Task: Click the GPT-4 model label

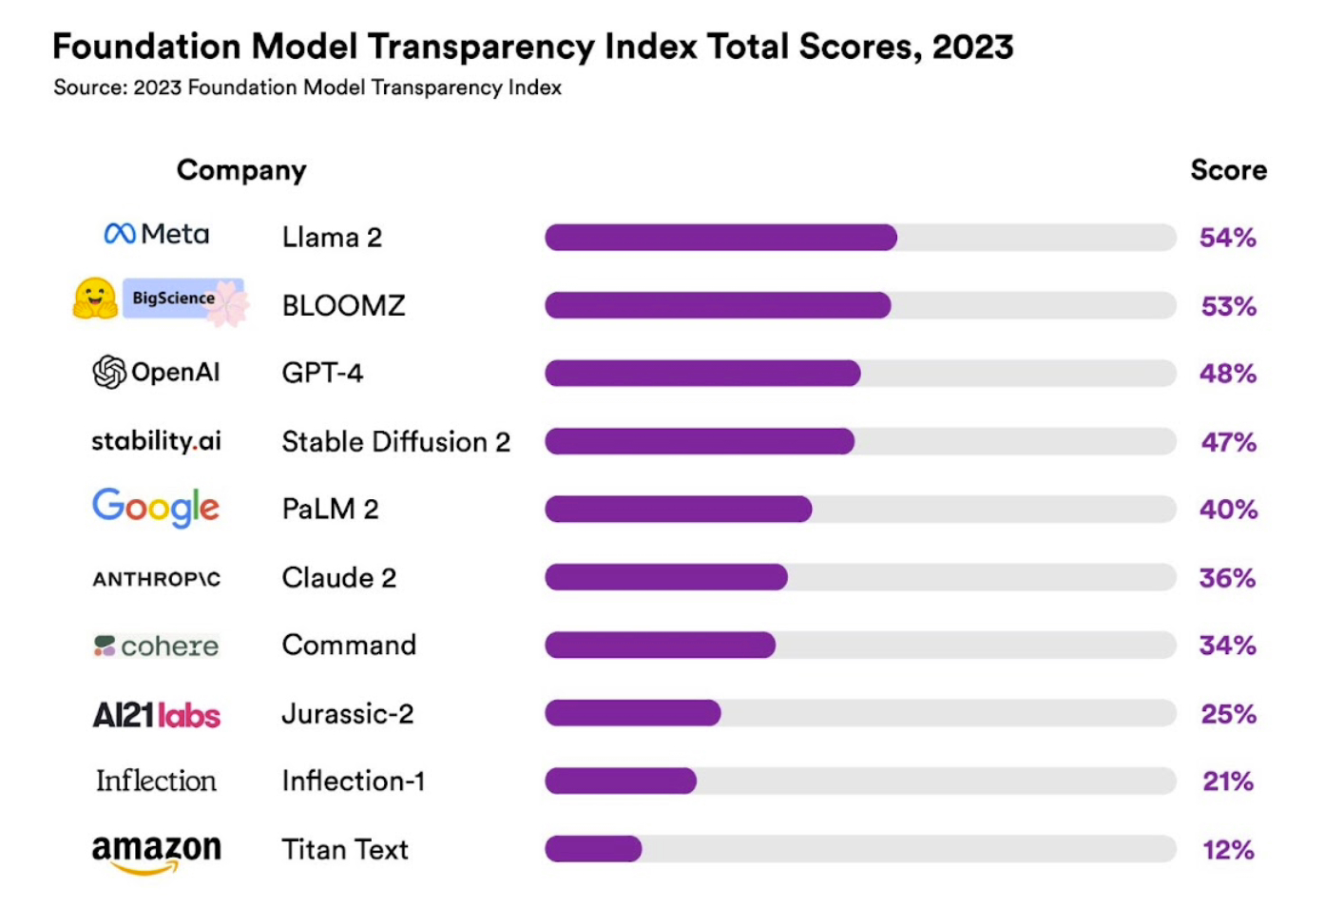Action: (322, 373)
